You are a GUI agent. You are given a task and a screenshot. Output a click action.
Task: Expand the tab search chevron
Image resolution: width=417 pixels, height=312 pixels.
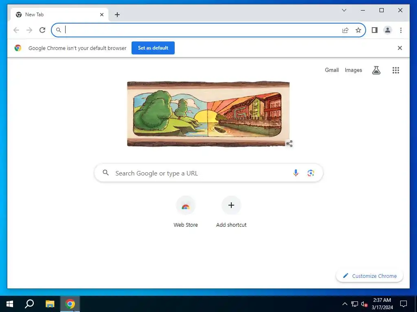[344, 10]
